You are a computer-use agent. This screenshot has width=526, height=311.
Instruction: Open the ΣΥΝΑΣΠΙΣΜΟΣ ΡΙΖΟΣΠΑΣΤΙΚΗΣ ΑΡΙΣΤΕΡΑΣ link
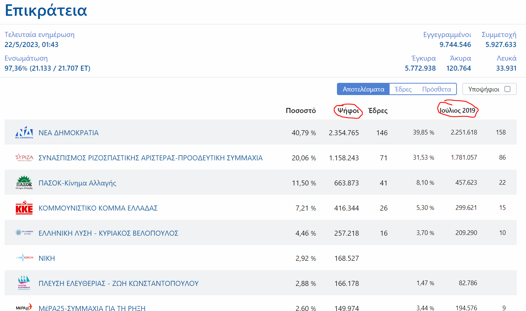coord(150,158)
